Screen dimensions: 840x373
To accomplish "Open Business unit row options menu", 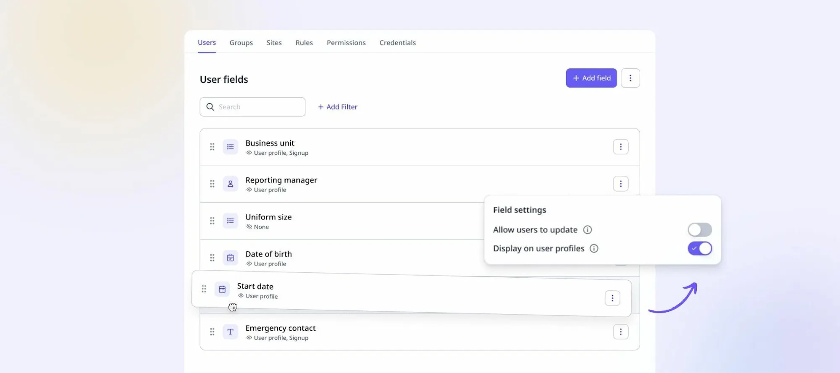I will coord(621,147).
